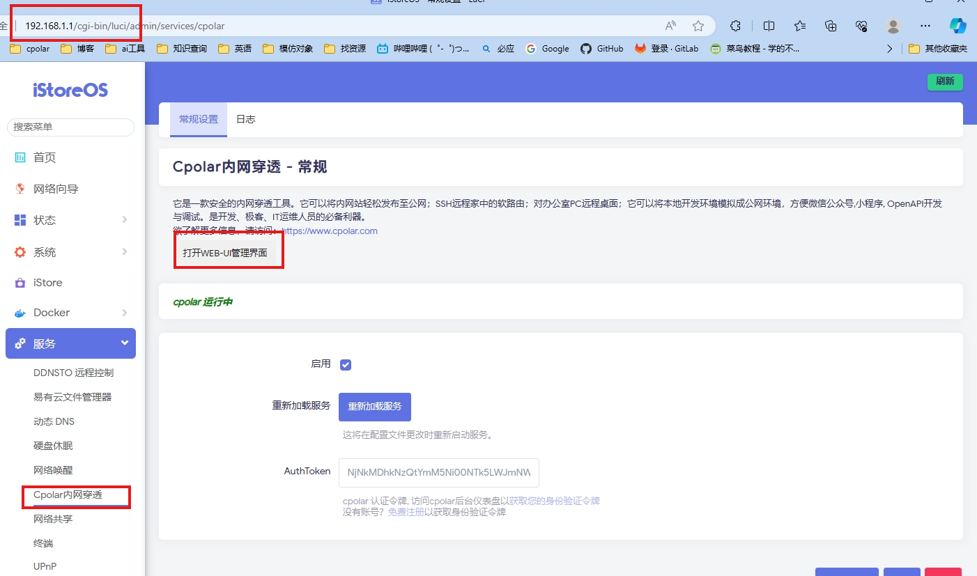Viewport: 977px width, 576px height.
Task: Click the 重新加载服务 button
Action: click(375, 407)
